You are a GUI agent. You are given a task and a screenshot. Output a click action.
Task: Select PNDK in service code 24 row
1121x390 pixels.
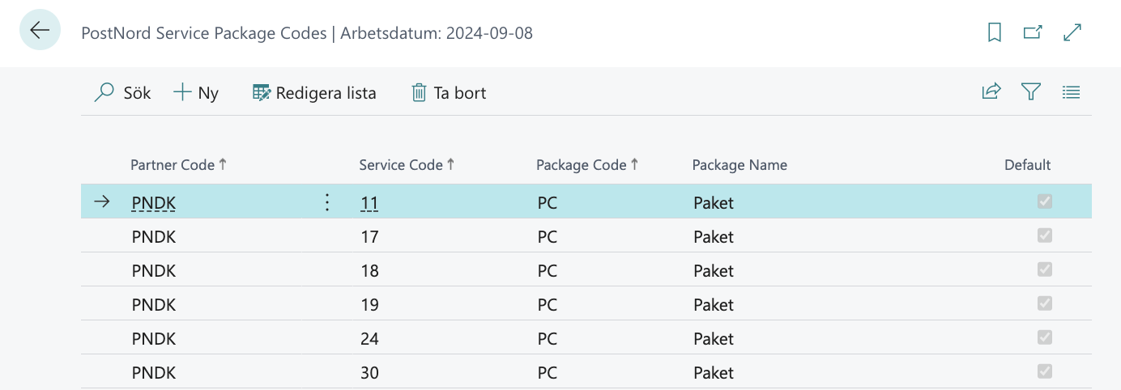click(x=154, y=339)
